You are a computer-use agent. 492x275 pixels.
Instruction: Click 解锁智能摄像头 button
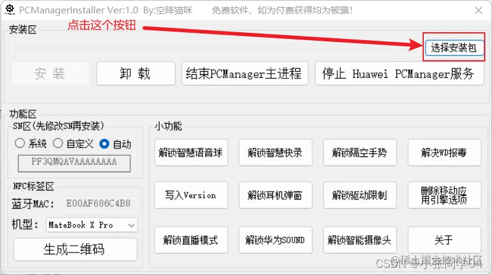(360, 240)
